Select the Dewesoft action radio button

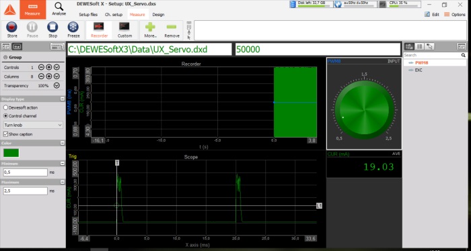tap(5, 107)
